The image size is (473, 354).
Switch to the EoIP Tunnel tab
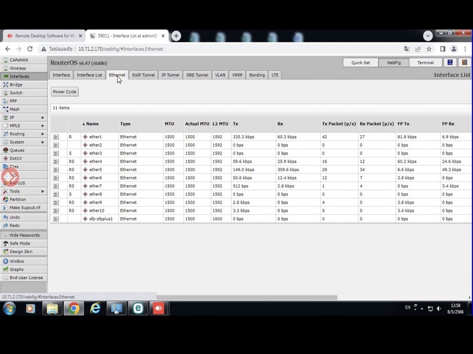click(x=144, y=75)
